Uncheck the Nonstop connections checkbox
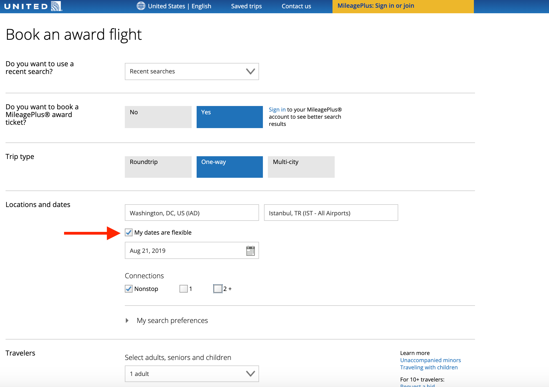The image size is (549, 387). (x=129, y=289)
